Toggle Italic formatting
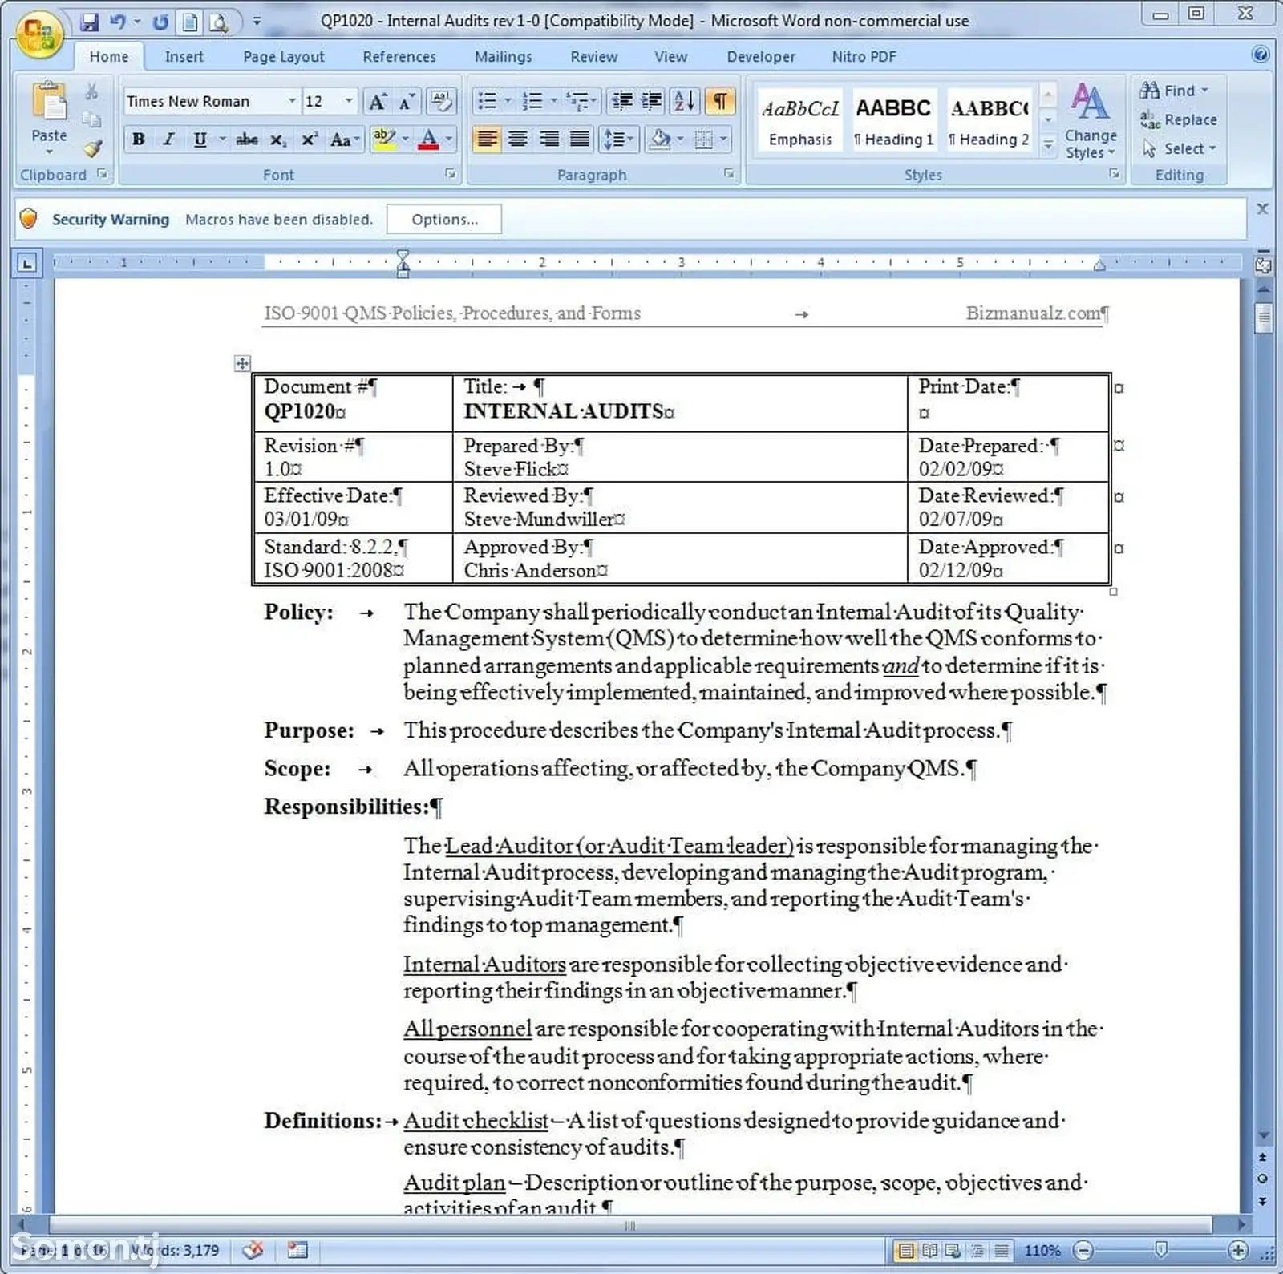The width and height of the screenshot is (1283, 1274). point(169,140)
